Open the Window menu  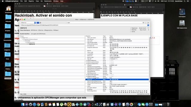56,1
